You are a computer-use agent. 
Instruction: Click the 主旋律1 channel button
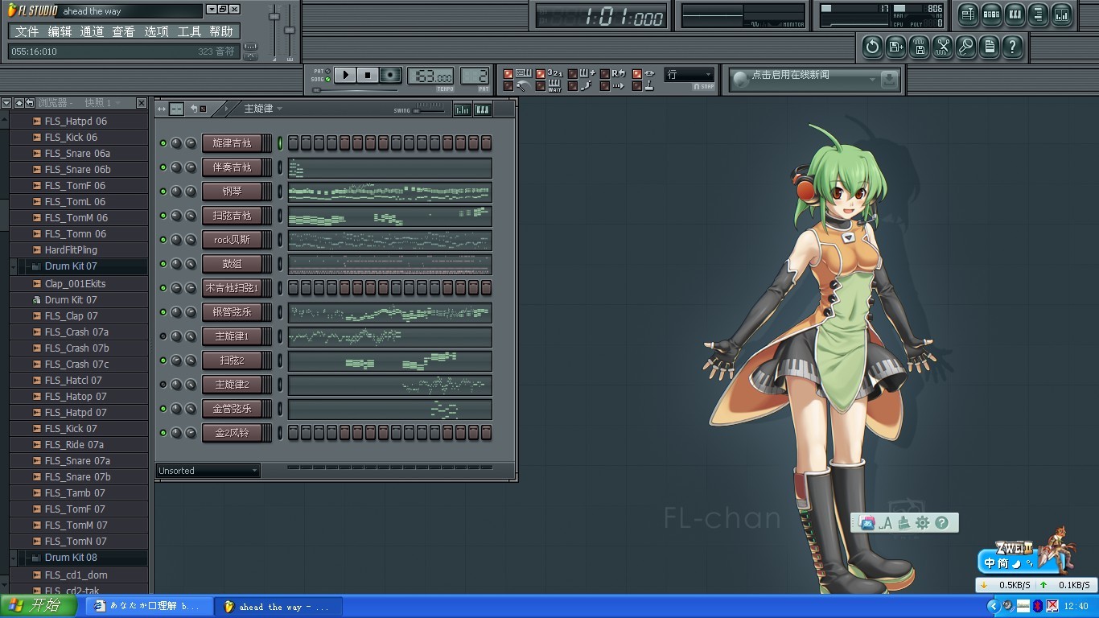pyautogui.click(x=233, y=336)
